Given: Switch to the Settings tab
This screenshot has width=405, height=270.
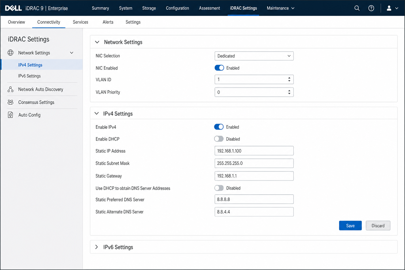Looking at the screenshot, I should point(133,22).
